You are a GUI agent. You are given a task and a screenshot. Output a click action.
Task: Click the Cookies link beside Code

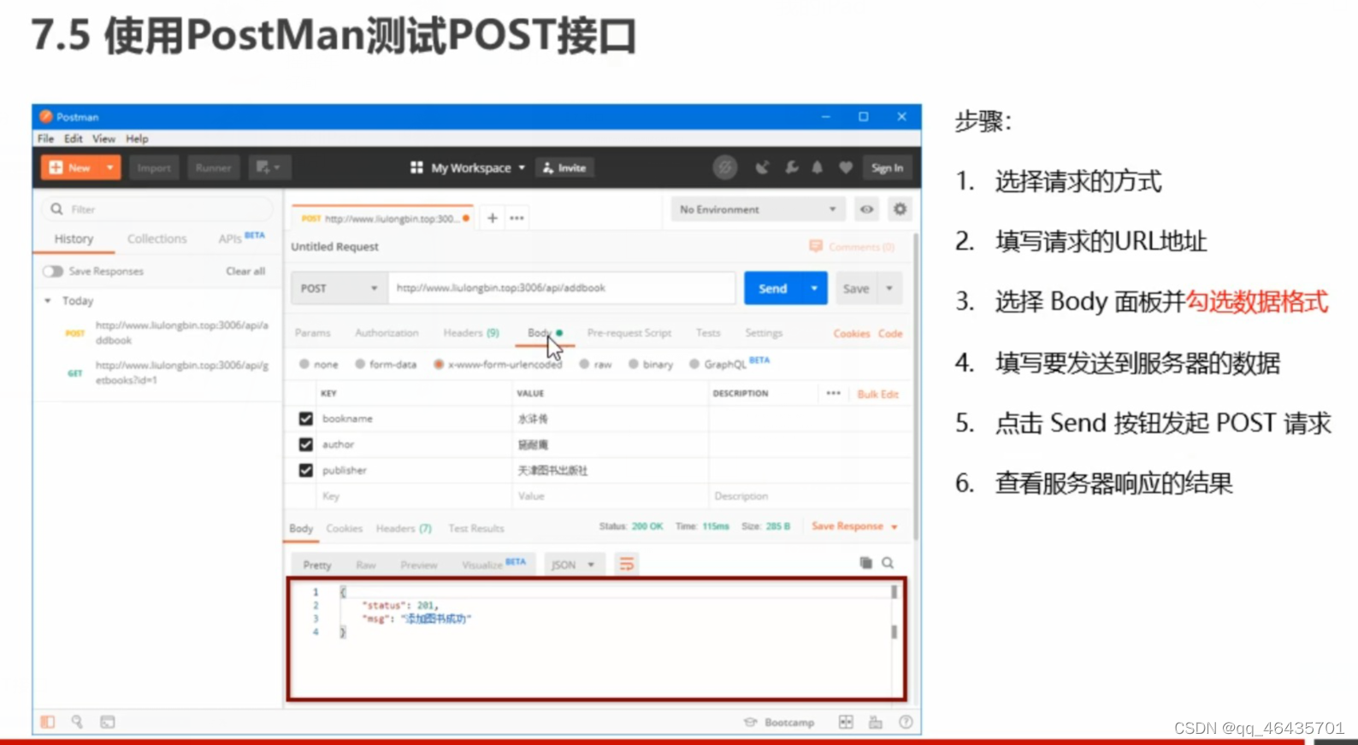[852, 334]
